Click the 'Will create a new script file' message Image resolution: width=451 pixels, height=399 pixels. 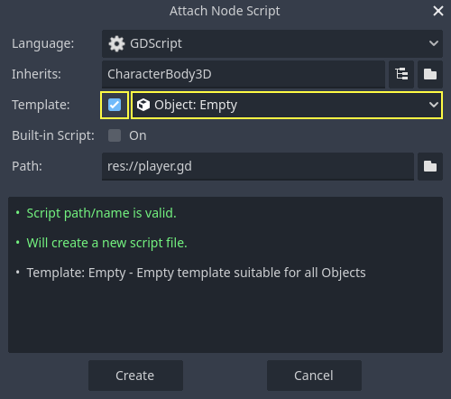(x=106, y=243)
